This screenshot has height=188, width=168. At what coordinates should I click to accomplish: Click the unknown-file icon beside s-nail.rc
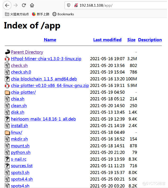pyautogui.click(x=7, y=159)
